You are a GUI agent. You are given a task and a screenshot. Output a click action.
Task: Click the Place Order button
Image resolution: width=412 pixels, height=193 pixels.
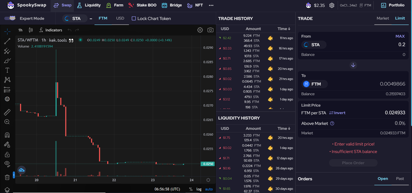tap(353, 163)
